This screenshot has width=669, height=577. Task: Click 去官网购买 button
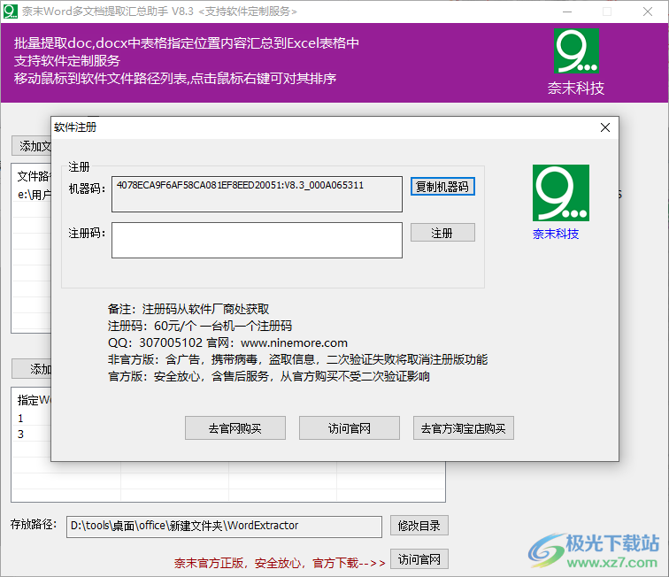click(x=235, y=428)
